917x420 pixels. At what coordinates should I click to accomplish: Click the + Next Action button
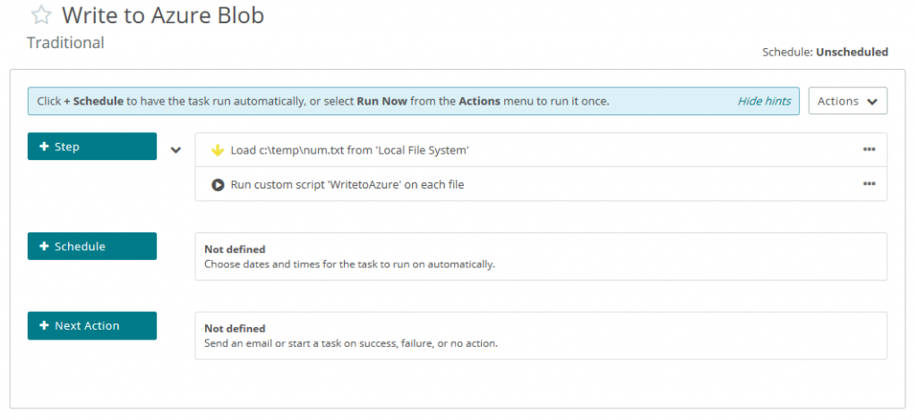(x=92, y=326)
